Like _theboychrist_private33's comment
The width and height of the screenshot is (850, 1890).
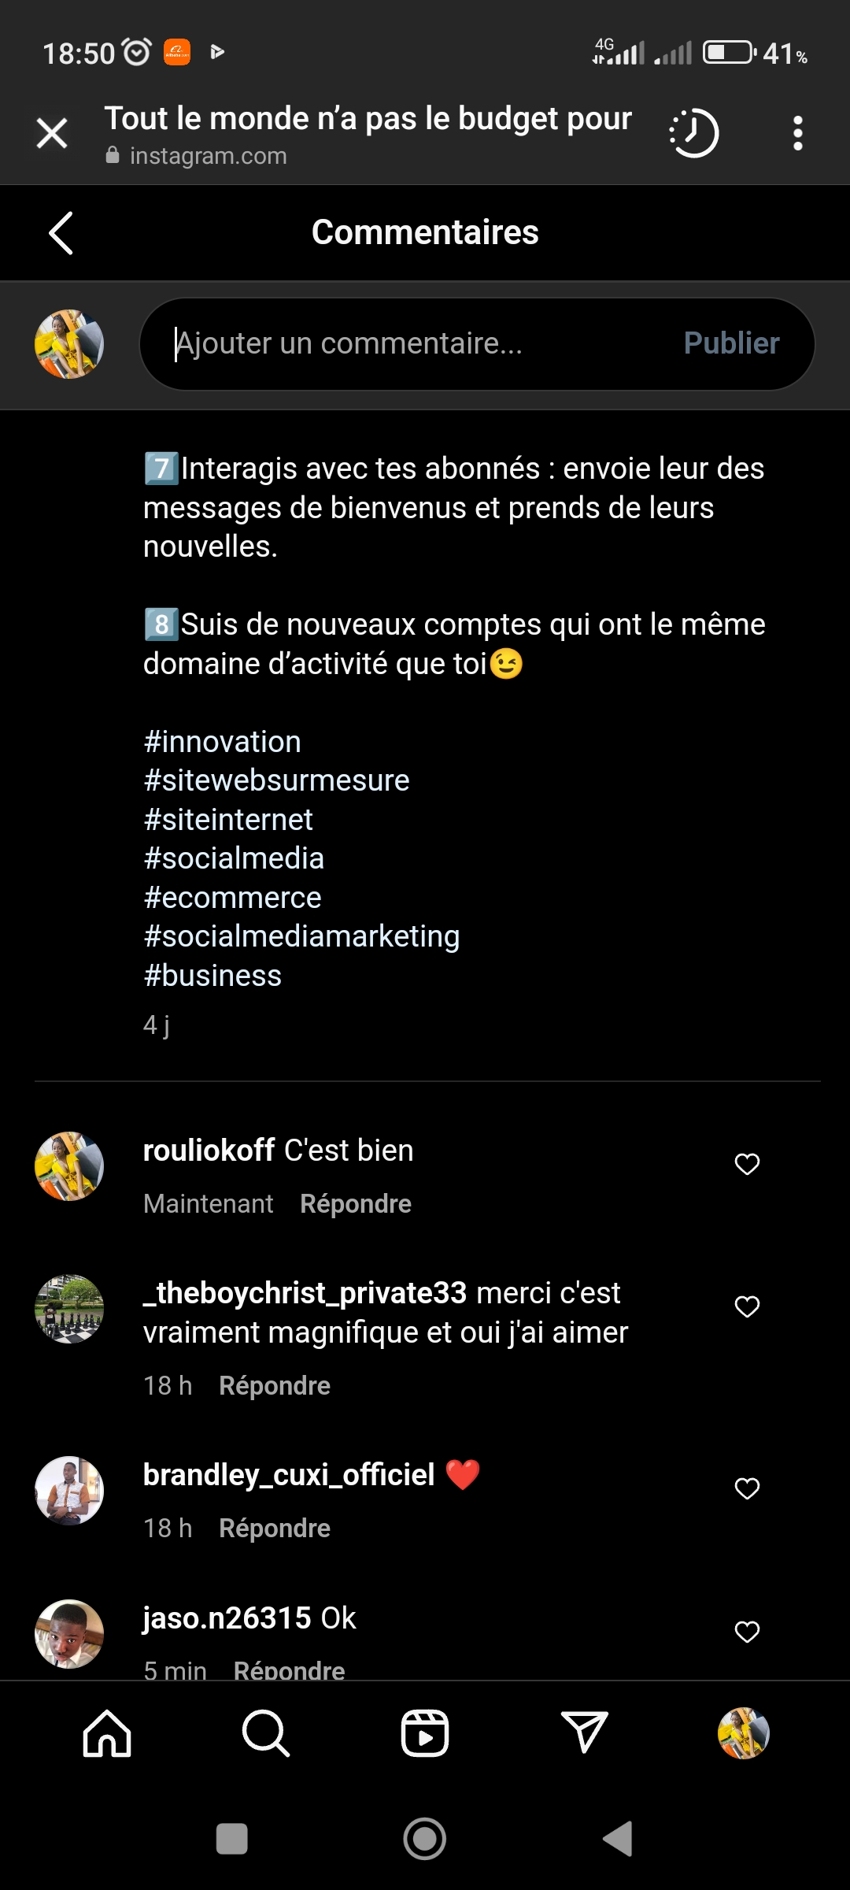point(747,1306)
